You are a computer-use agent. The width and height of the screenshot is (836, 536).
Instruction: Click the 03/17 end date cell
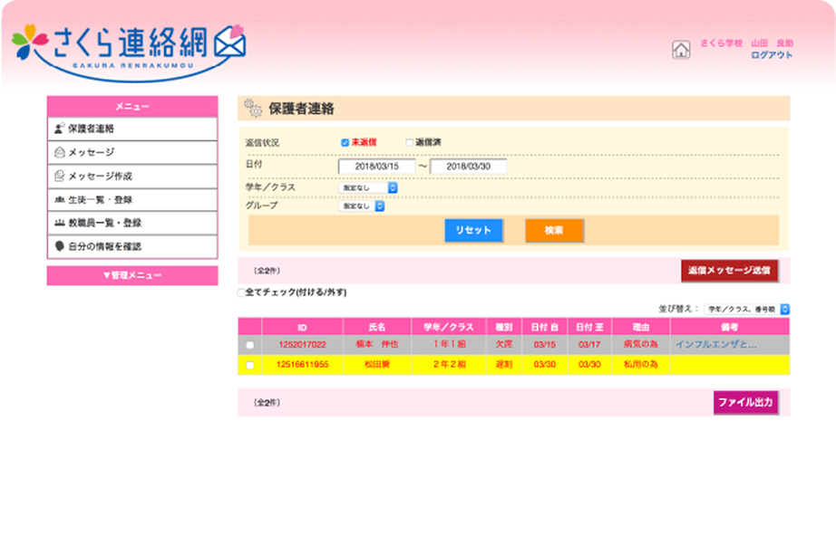tap(589, 345)
